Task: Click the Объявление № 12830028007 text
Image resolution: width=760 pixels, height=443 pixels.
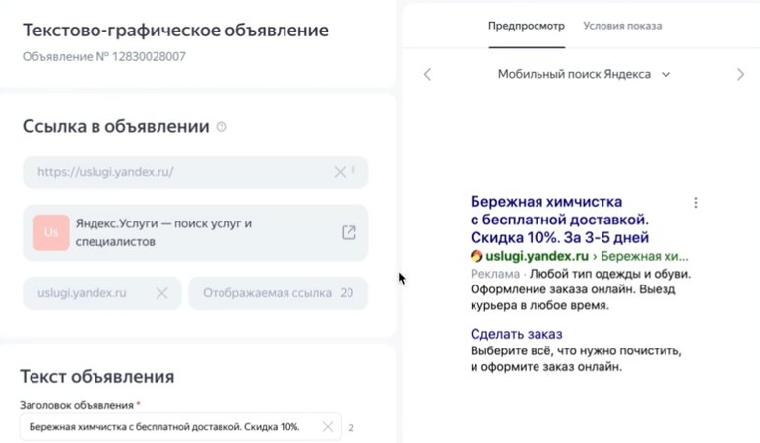Action: click(104, 57)
